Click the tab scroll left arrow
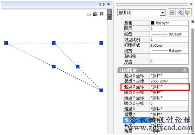The width and height of the screenshot is (195, 135). click(100, 5)
